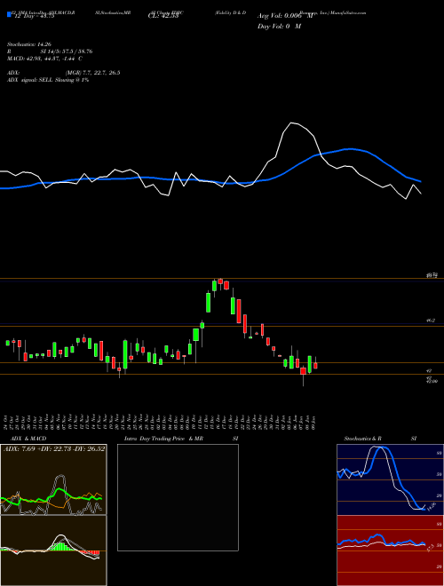The image size is (444, 586).
Task: Select 'ADX signal: SELL Slowing @ 1%' text
Action: 48,80
